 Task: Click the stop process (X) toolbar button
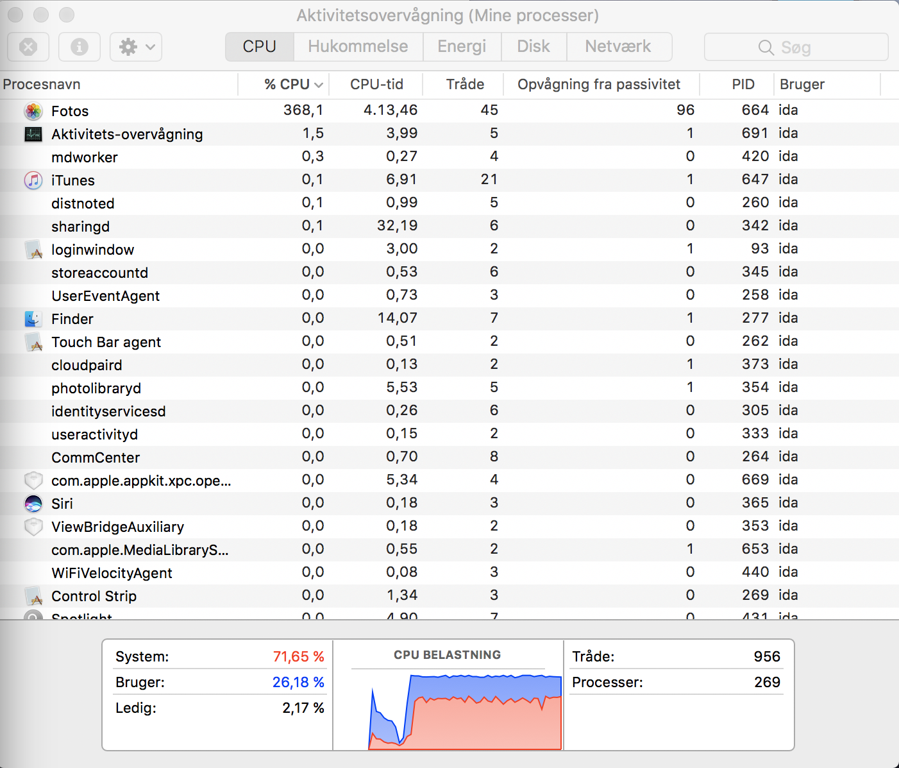[28, 47]
